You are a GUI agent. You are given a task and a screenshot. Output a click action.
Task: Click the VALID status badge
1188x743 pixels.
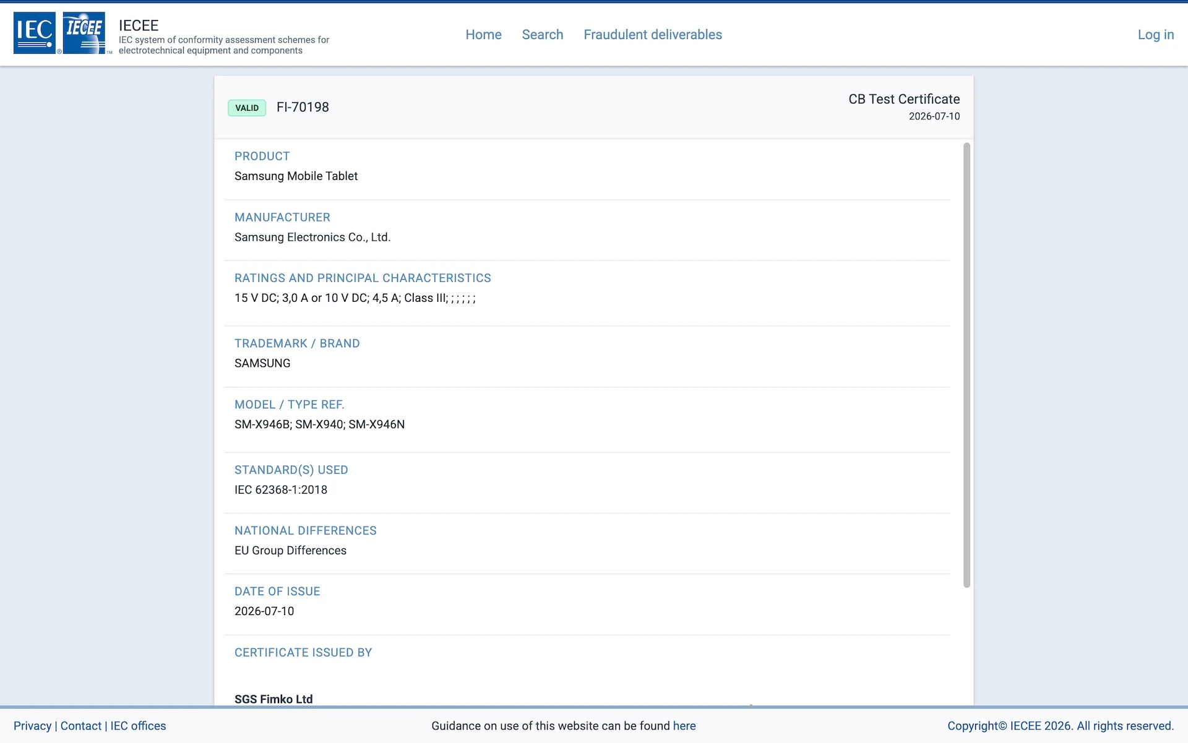tap(247, 108)
